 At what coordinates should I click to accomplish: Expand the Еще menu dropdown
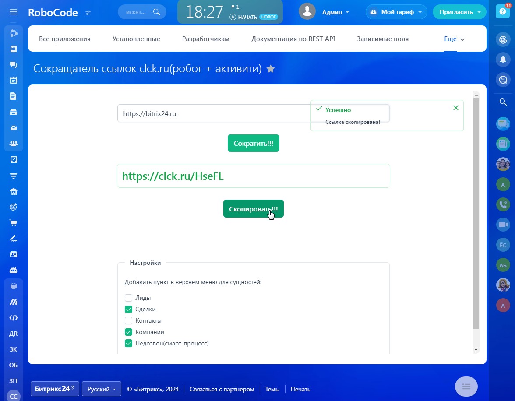454,39
